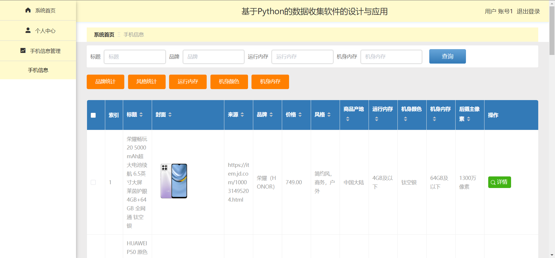Click the 简约风，商务，户外 style cell

(325, 182)
